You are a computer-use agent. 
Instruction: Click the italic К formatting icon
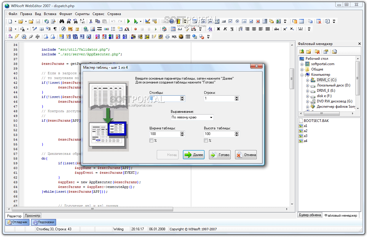pos(225,29)
